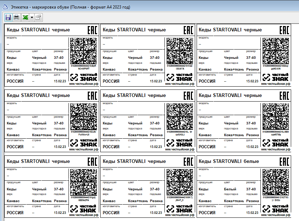Click the DataMatrix code above text "opkftTWa"

pos(276,117)
